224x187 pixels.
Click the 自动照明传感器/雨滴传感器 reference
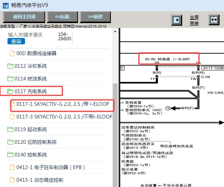click(147, 155)
